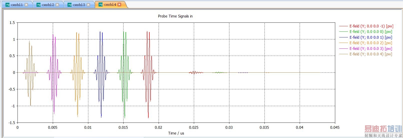
Task: Click the small red ripple at 0.025 us
Action: (x=196, y=73)
